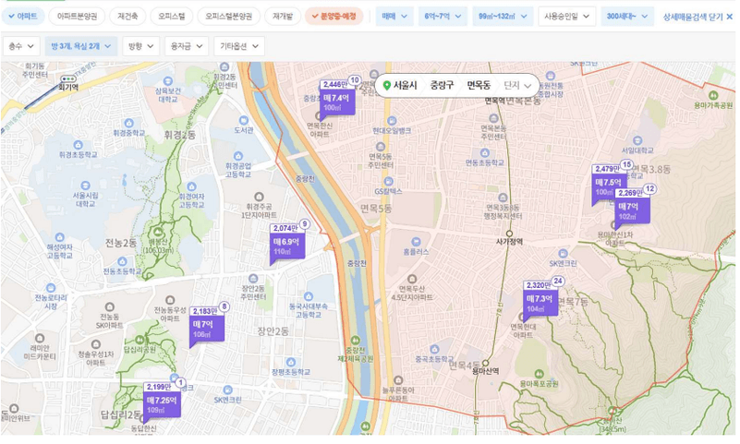Screen dimensions: 740x444
Task: Click the 전농동SK아파트 complex icon
Action: [x=110, y=307]
